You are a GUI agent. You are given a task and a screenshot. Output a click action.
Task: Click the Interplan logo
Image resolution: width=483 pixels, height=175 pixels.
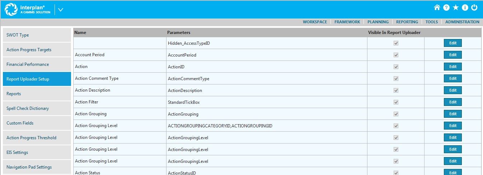click(28, 9)
